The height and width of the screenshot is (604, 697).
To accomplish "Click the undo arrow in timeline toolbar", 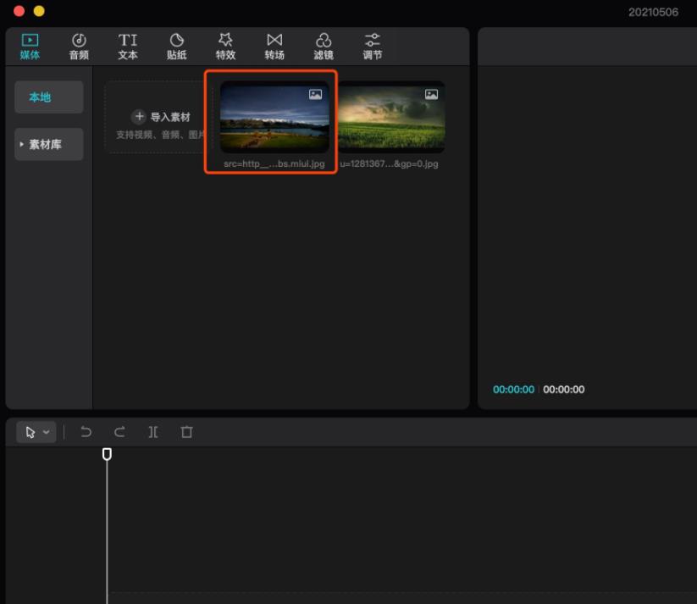I will 86,432.
